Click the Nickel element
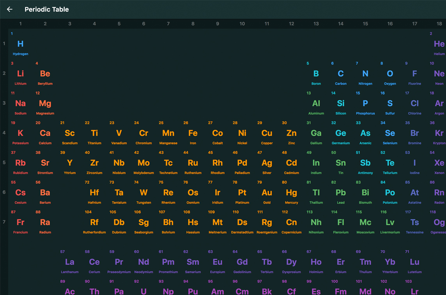Screen dimensions: 446x295 pos(242,133)
